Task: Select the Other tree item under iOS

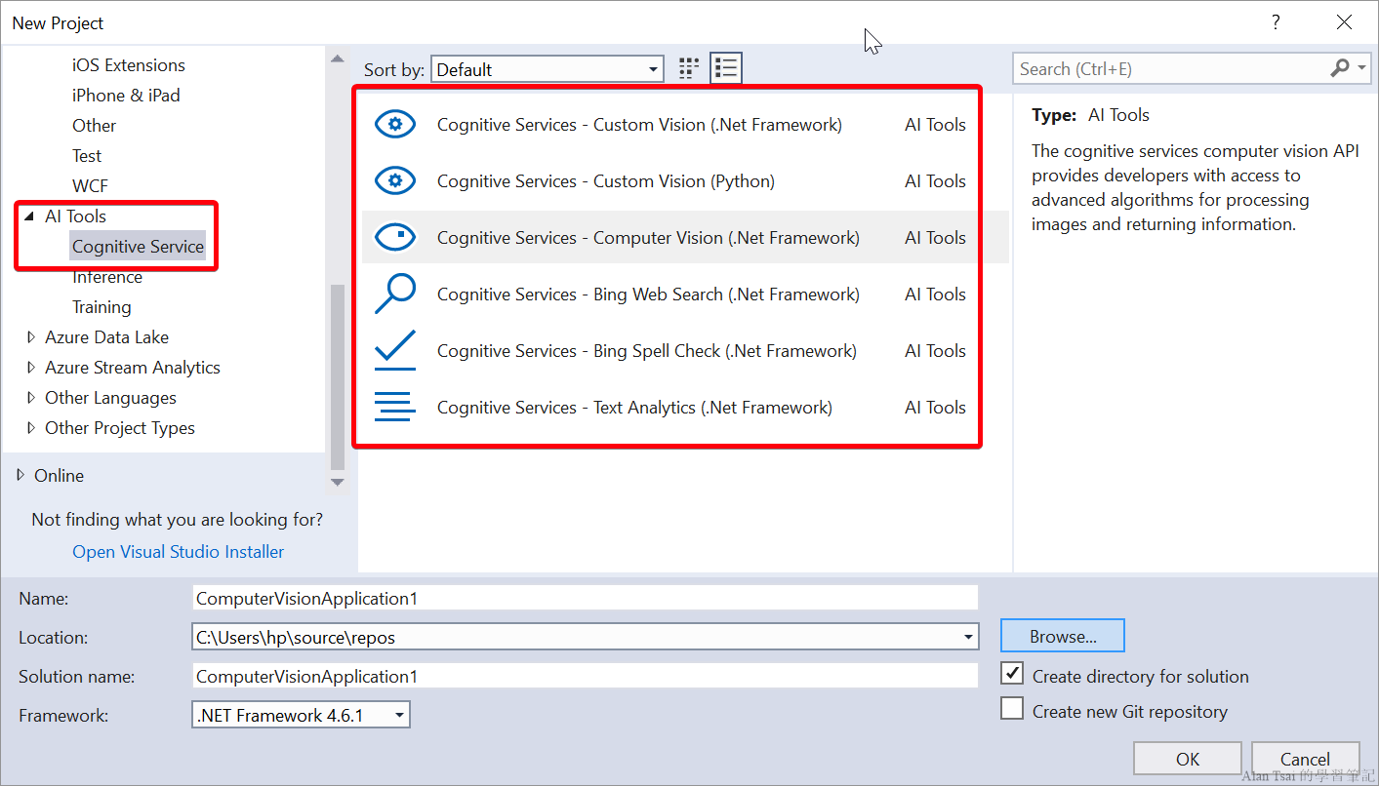Action: [x=94, y=126]
